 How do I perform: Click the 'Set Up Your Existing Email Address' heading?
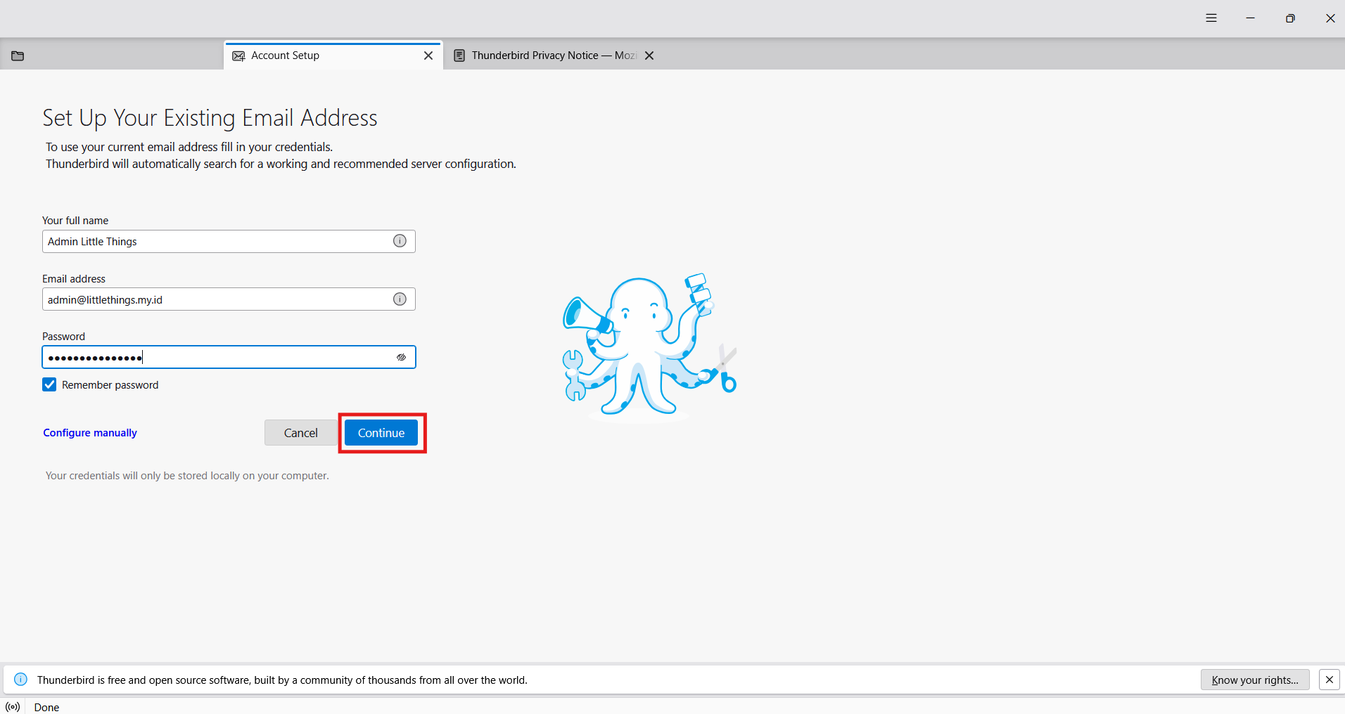[x=210, y=118]
